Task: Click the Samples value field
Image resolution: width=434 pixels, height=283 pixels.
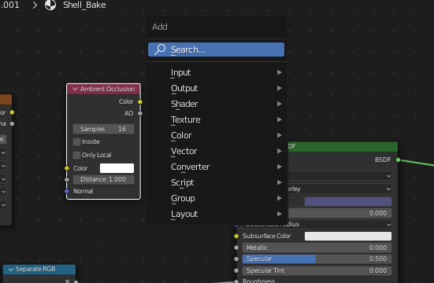Action: (x=103, y=129)
